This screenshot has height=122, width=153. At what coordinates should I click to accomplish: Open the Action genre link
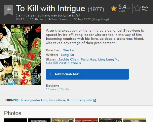53,19
